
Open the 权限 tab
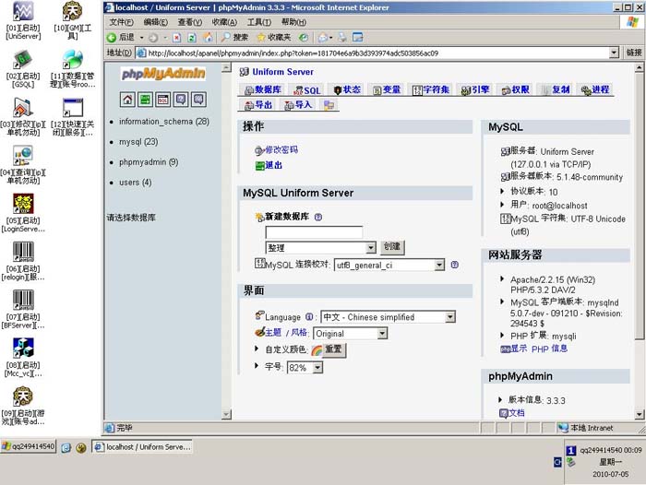coord(515,89)
